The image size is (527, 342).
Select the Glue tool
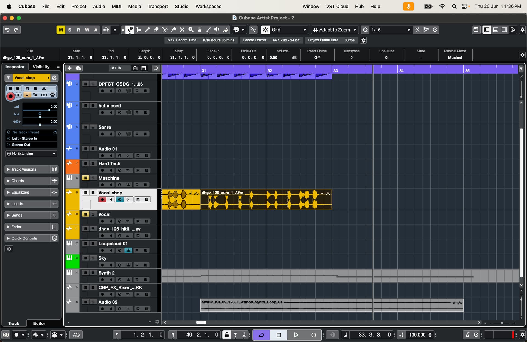pyautogui.click(x=173, y=30)
